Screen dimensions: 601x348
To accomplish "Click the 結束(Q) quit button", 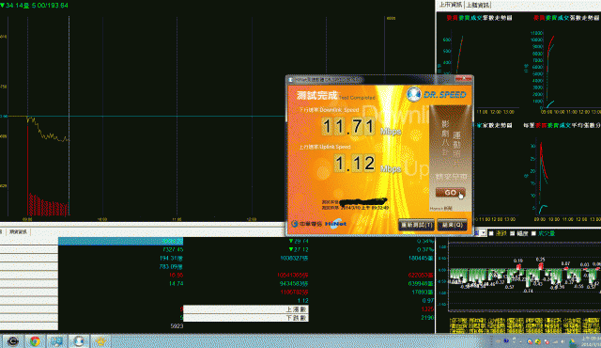I will pos(452,225).
